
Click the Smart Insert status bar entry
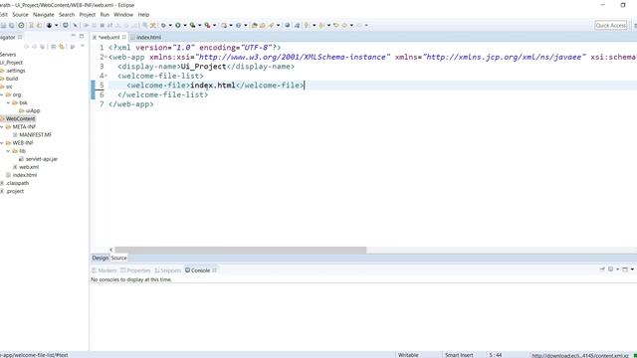pyautogui.click(x=459, y=355)
